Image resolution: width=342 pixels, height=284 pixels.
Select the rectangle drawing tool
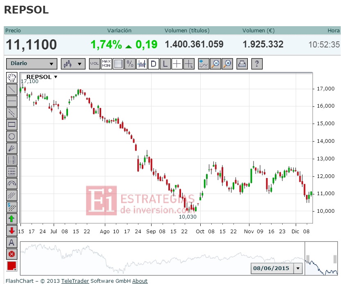point(11,125)
